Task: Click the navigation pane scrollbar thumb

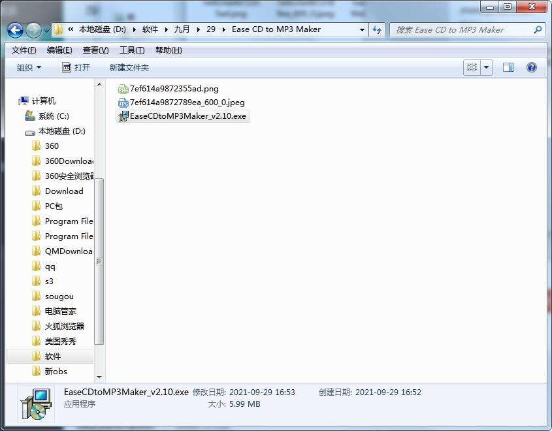Action: [x=99, y=261]
